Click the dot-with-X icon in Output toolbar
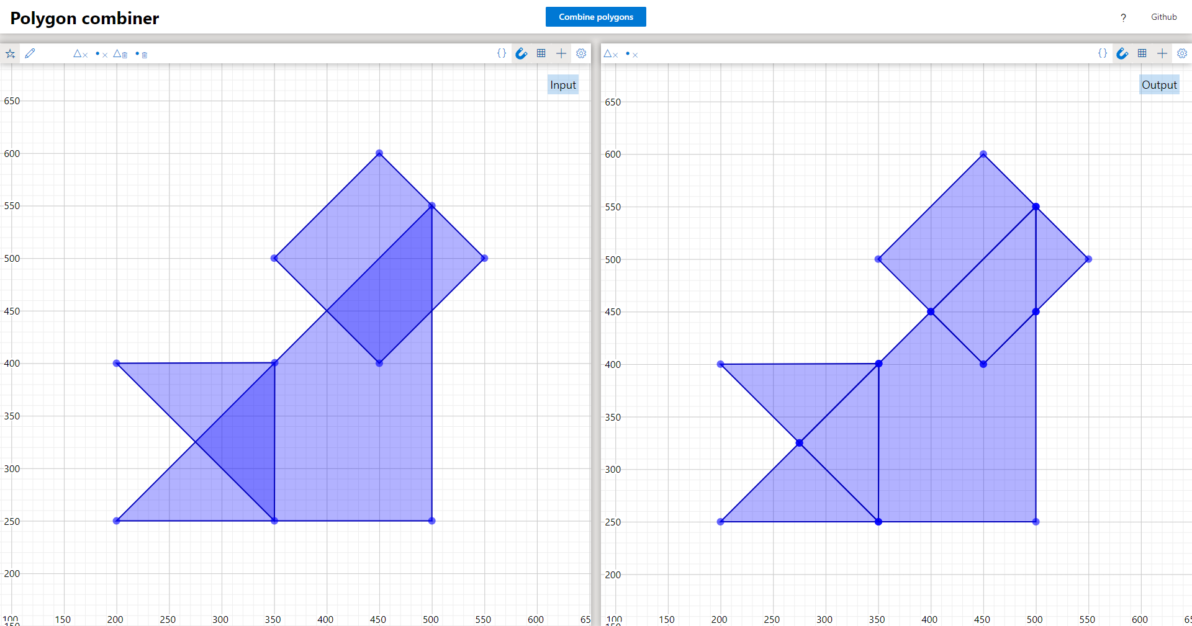The image size is (1192, 626). tap(631, 54)
